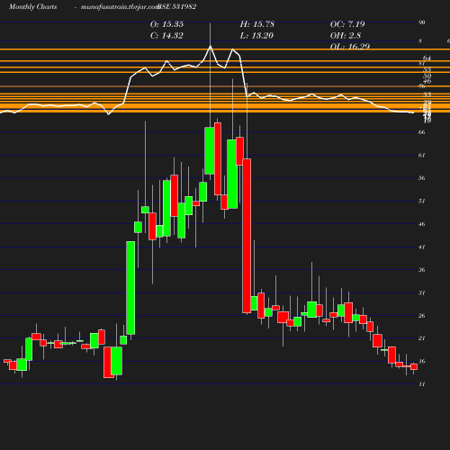Image resolution: width=450 pixels, height=450 pixels.
Task: Click the 46 price axis label
Action: (x=421, y=224)
